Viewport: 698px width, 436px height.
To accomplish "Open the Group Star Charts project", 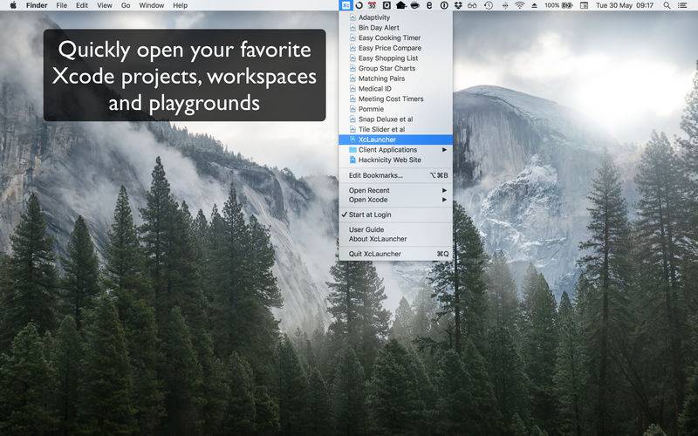I will pyautogui.click(x=395, y=68).
